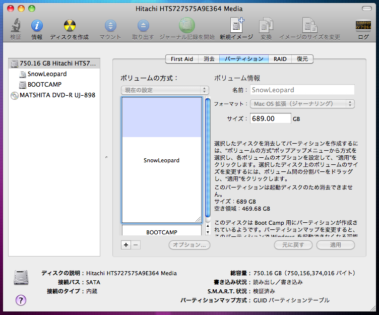Click the scroll up arrow of partition map
This screenshot has height=315, width=379.
208,226
